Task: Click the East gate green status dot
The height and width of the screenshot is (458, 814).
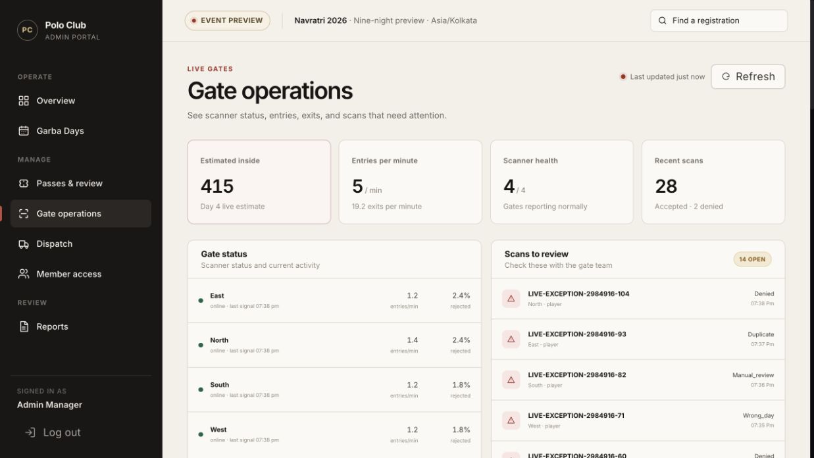Action: pyautogui.click(x=201, y=301)
